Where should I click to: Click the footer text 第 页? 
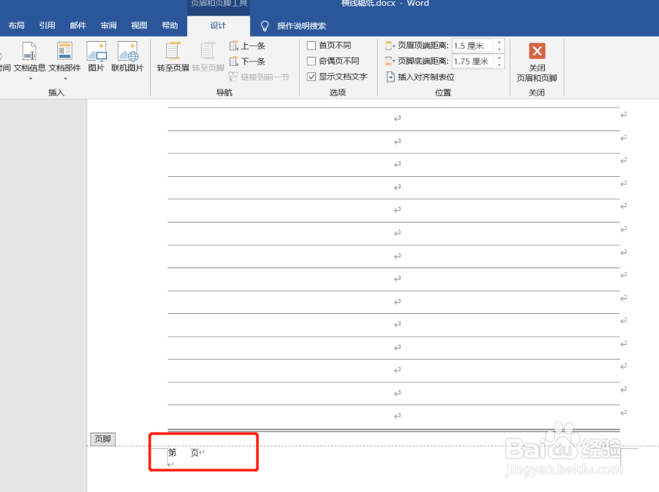pos(183,453)
